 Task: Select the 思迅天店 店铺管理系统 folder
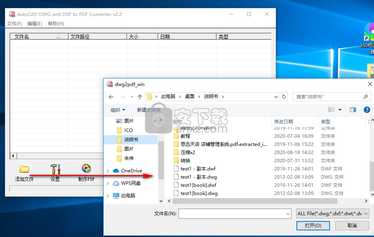tap(224, 144)
